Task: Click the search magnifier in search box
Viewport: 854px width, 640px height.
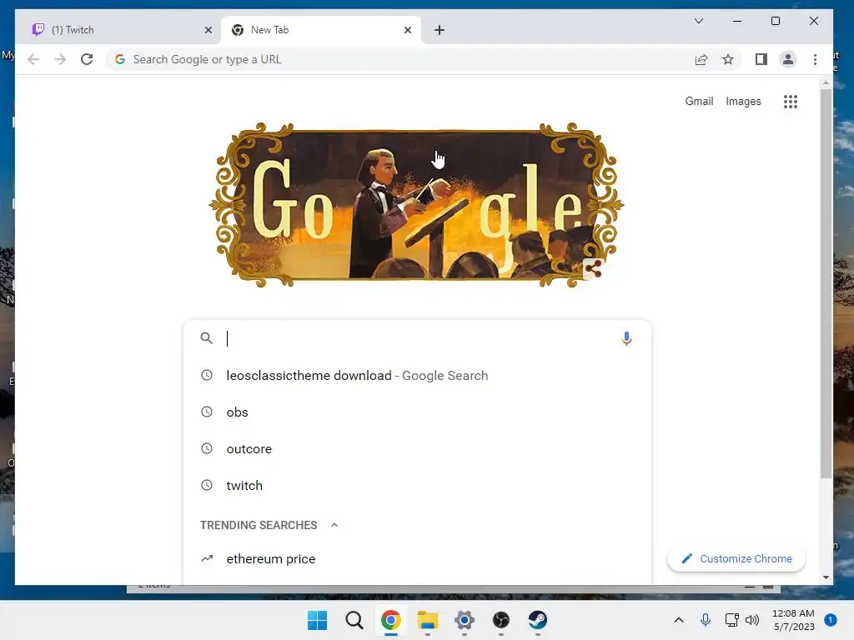Action: point(206,338)
